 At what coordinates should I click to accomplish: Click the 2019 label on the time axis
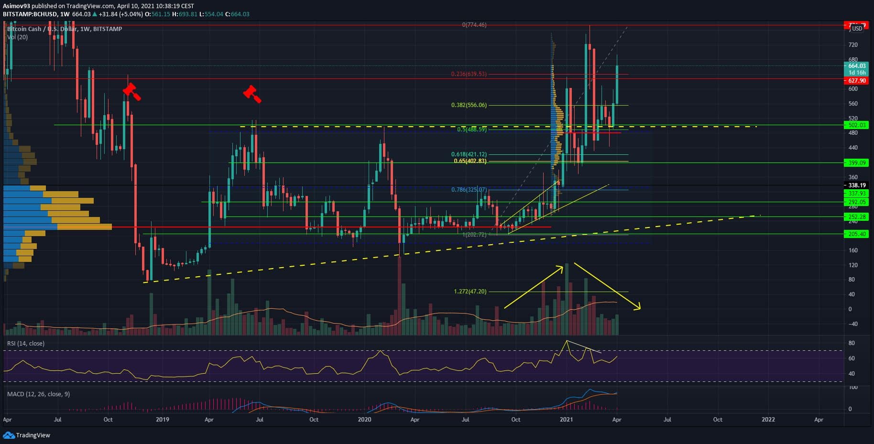[163, 420]
